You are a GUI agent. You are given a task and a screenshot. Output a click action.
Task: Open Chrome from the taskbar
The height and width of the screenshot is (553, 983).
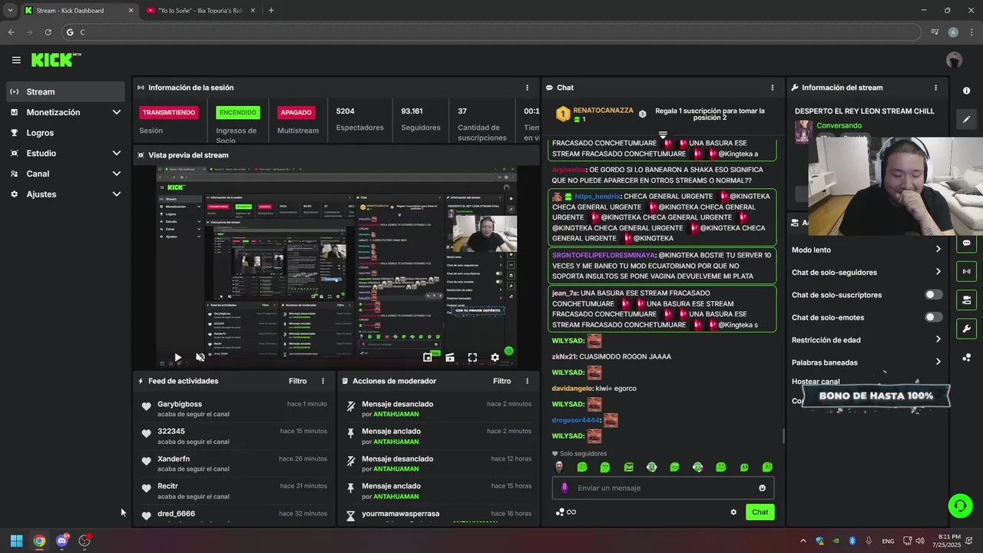(39, 541)
